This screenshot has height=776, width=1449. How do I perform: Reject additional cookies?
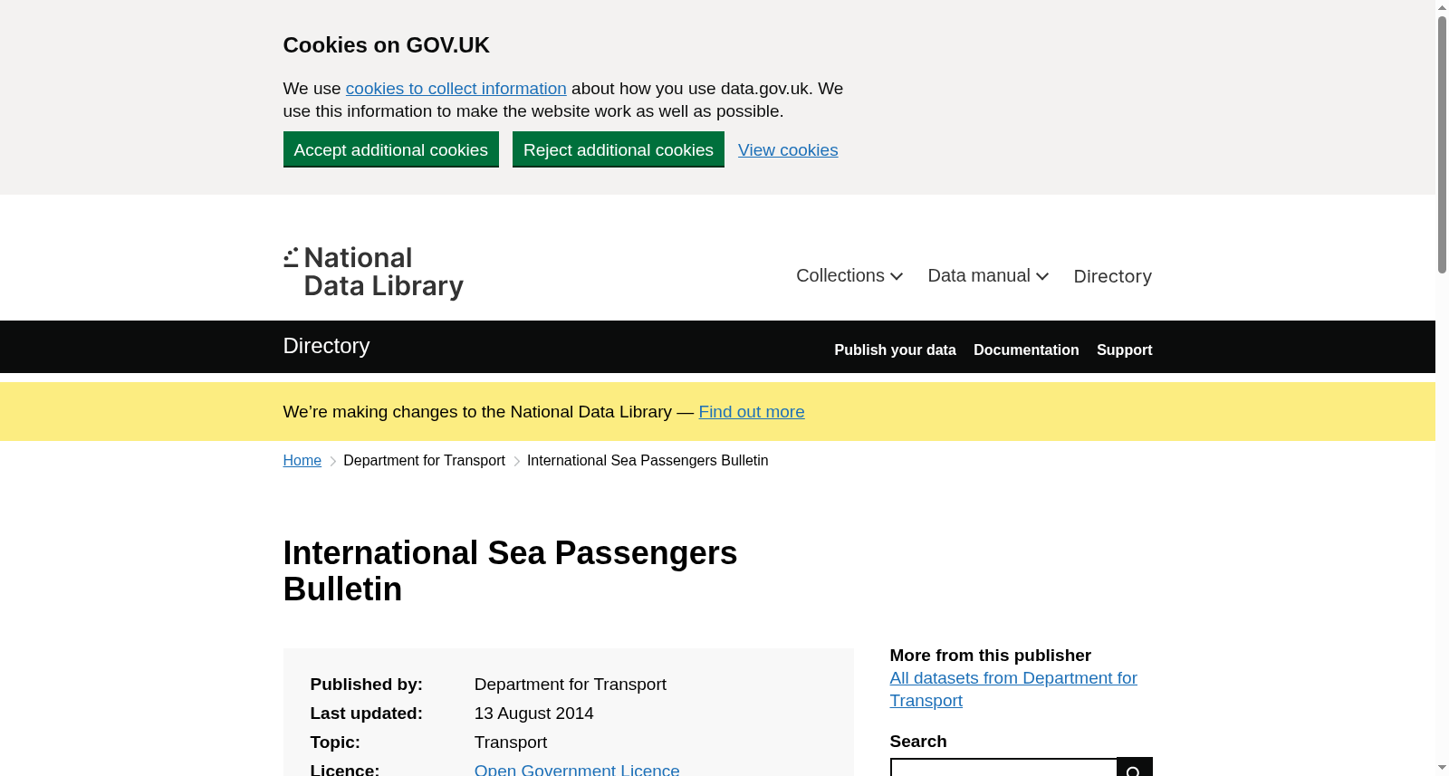(619, 149)
